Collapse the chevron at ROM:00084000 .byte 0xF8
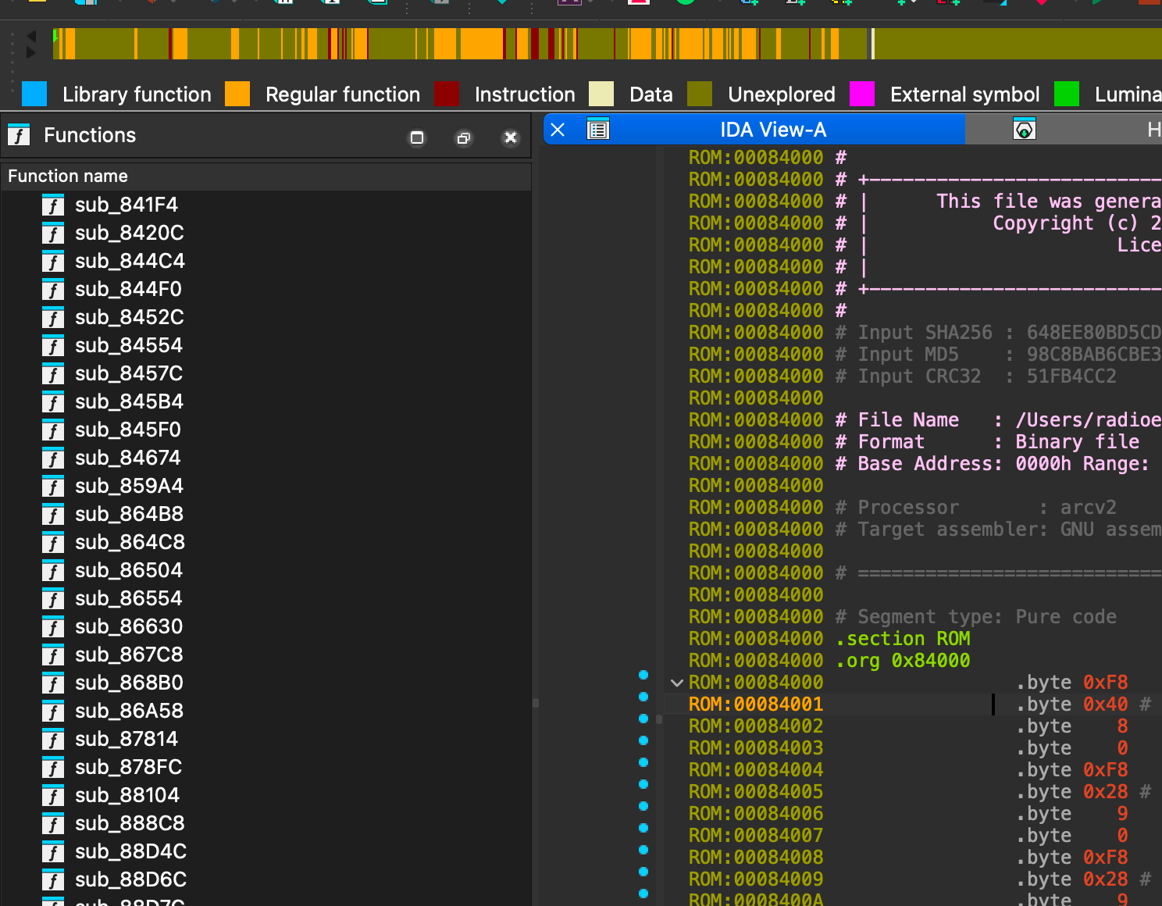 [677, 683]
